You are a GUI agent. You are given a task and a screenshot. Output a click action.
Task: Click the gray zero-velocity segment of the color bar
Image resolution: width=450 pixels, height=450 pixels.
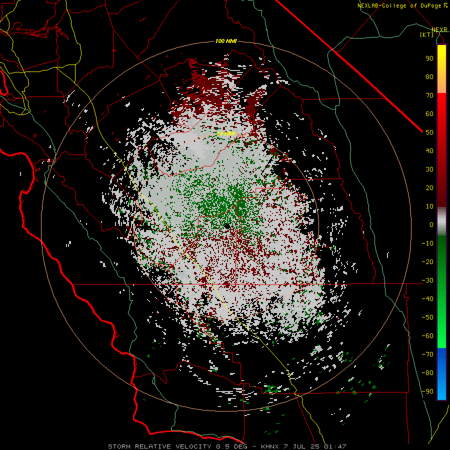(441, 221)
